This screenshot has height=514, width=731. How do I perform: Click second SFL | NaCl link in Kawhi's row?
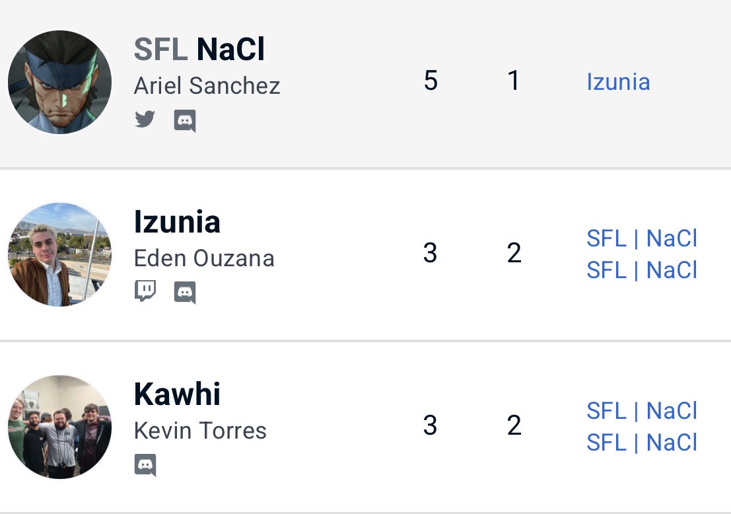(x=642, y=443)
